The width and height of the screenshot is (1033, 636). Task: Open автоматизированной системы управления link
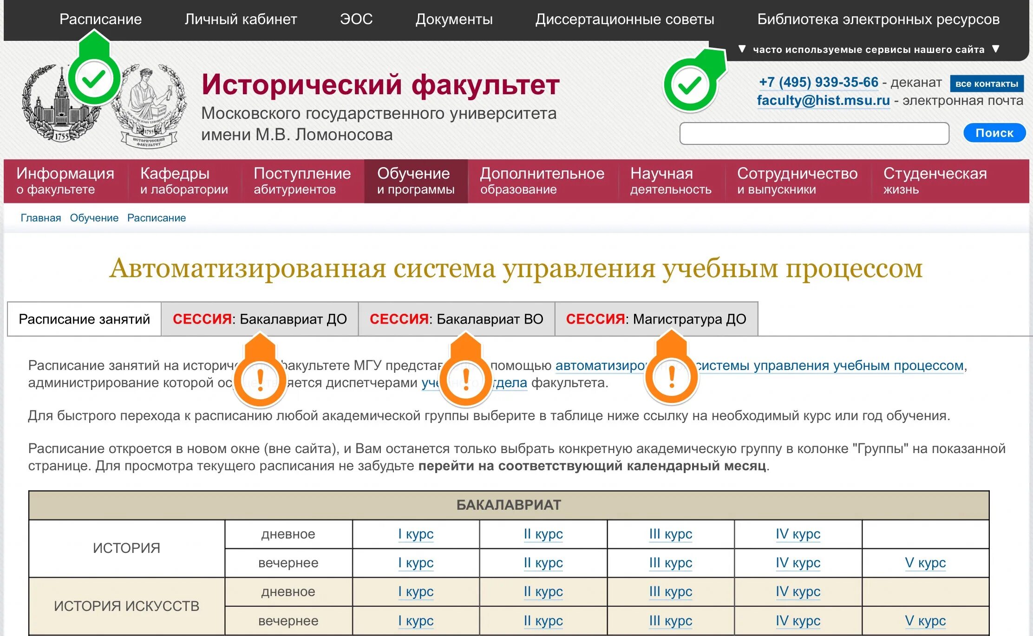(759, 366)
